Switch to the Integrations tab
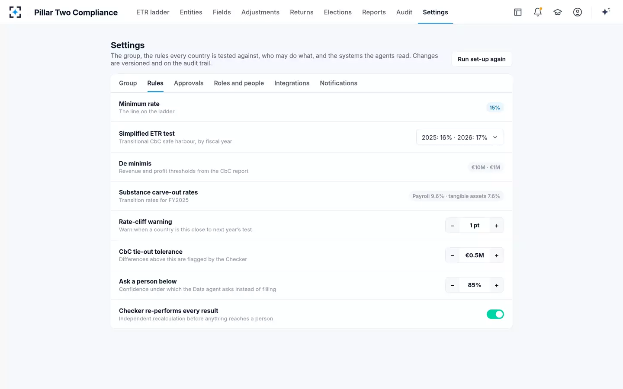Image resolution: width=623 pixels, height=389 pixels. pyautogui.click(x=292, y=83)
